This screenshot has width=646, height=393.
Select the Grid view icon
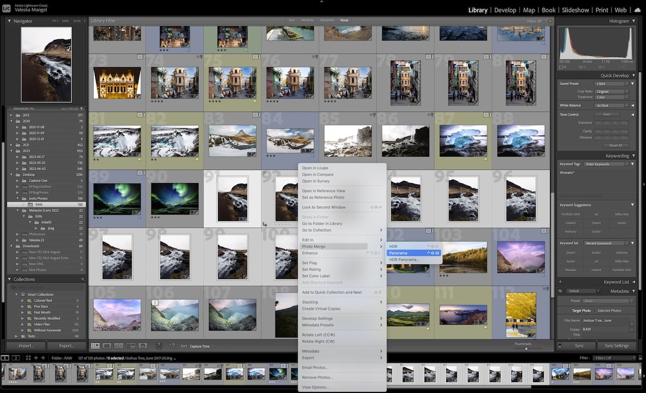[x=95, y=346]
